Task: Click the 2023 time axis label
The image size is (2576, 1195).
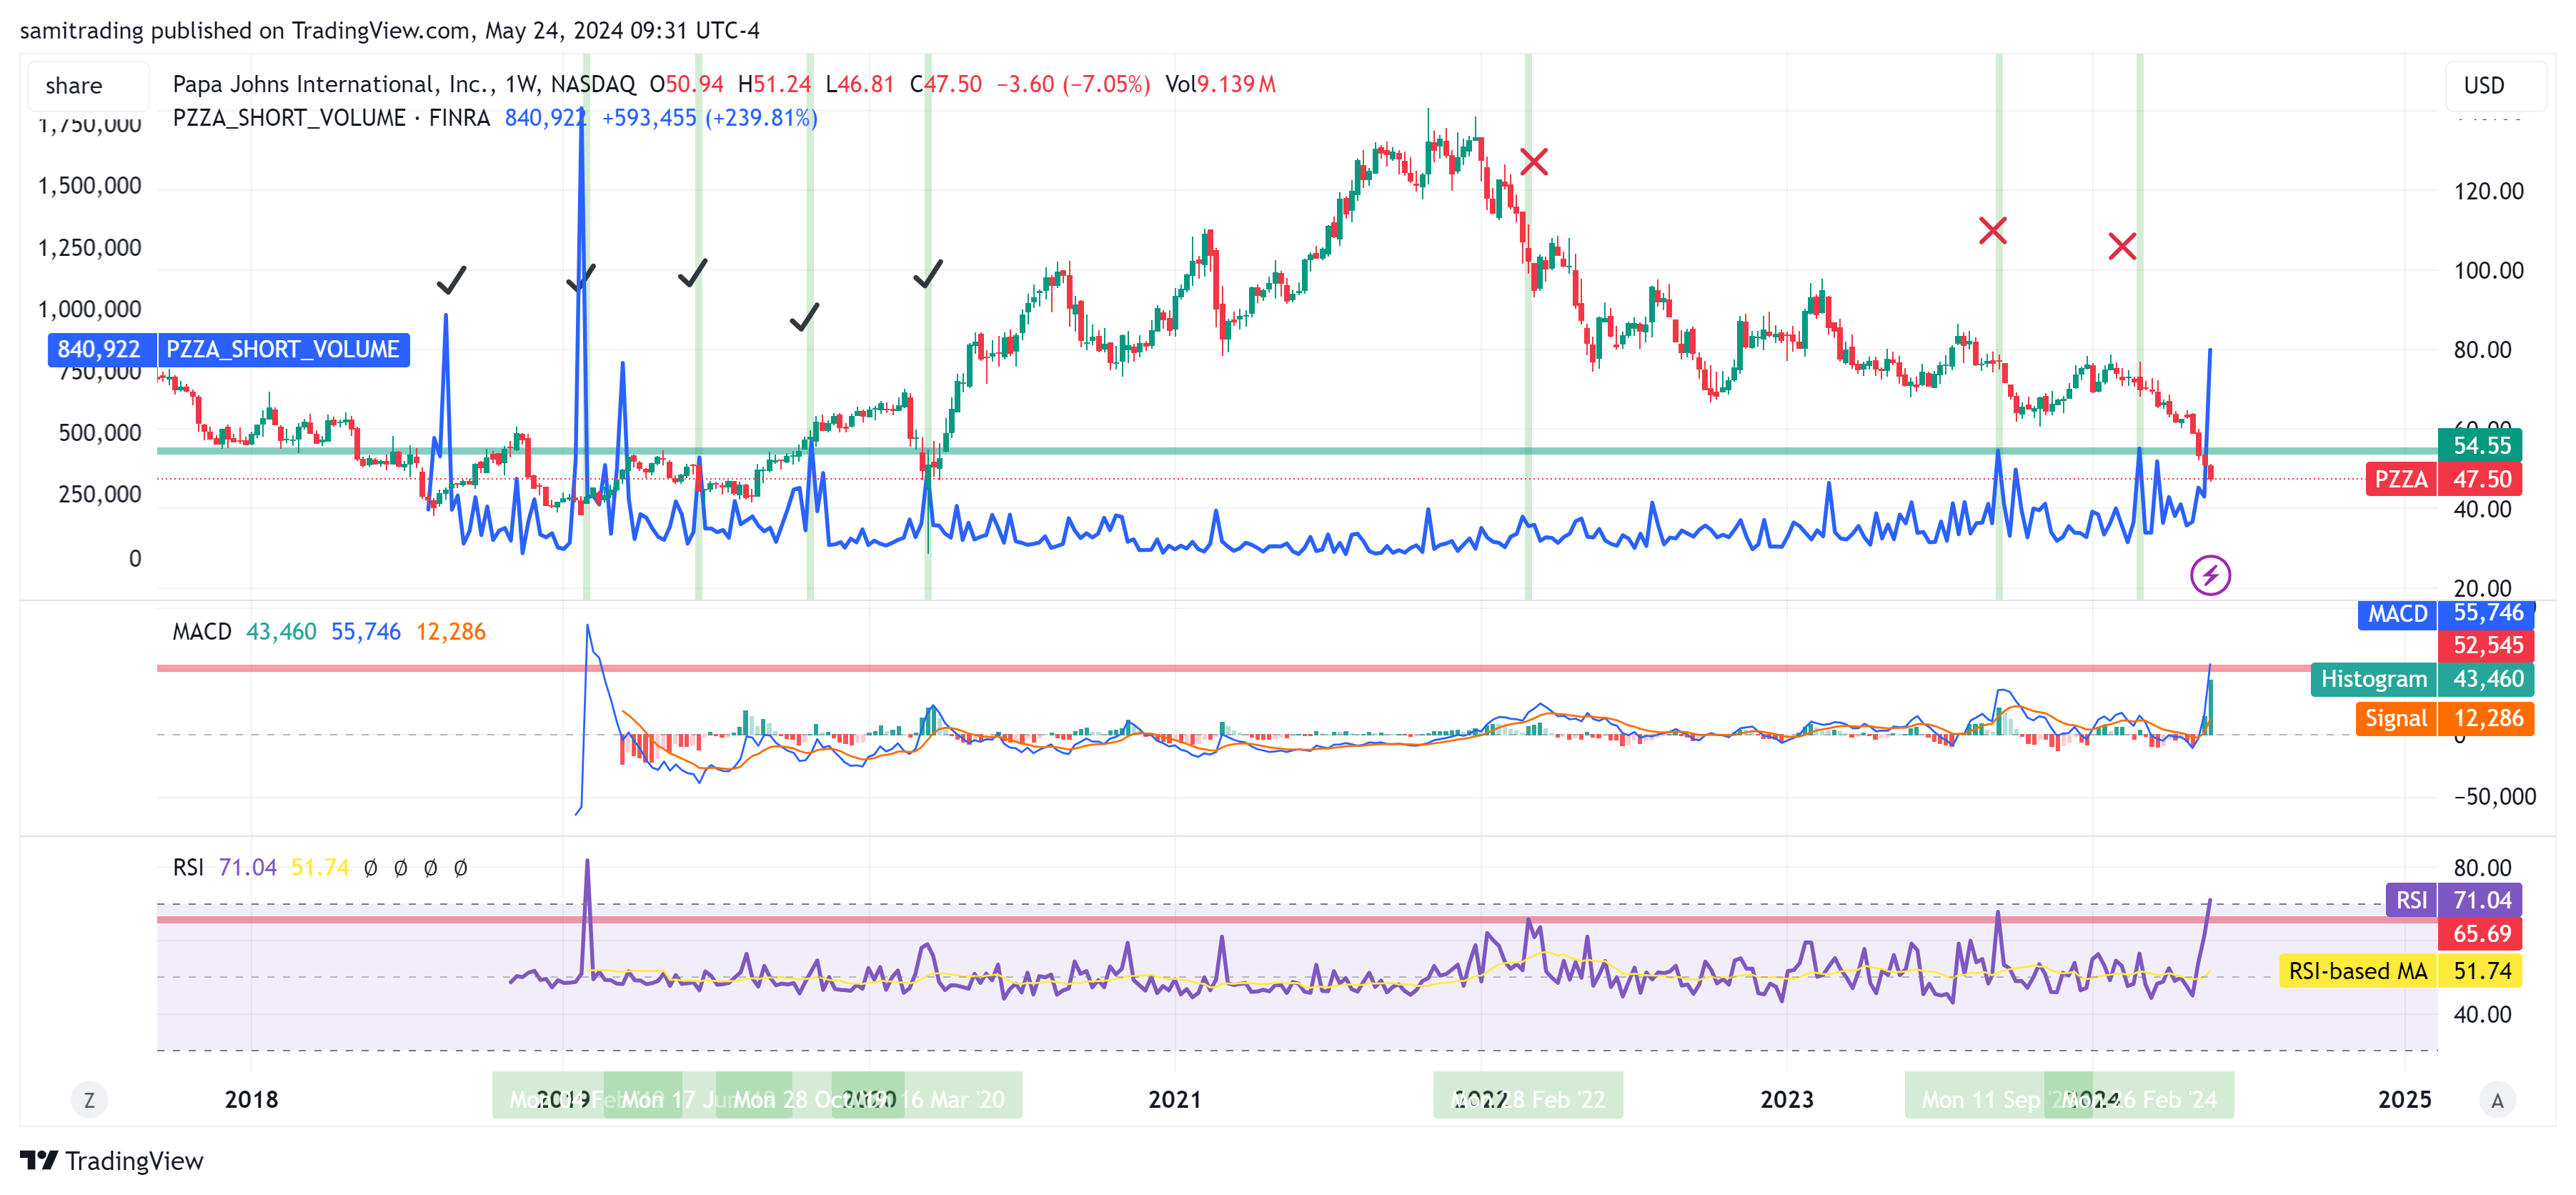Action: pos(1786,1100)
